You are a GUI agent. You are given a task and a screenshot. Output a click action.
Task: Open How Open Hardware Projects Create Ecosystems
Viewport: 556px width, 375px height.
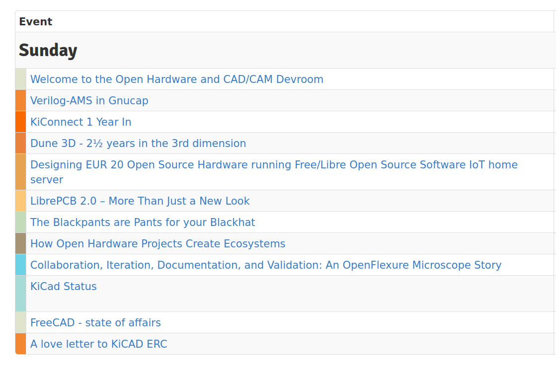(158, 243)
